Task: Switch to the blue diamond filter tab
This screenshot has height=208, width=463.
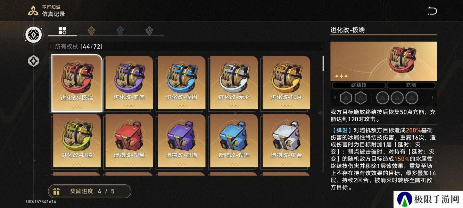Action: [x=120, y=31]
